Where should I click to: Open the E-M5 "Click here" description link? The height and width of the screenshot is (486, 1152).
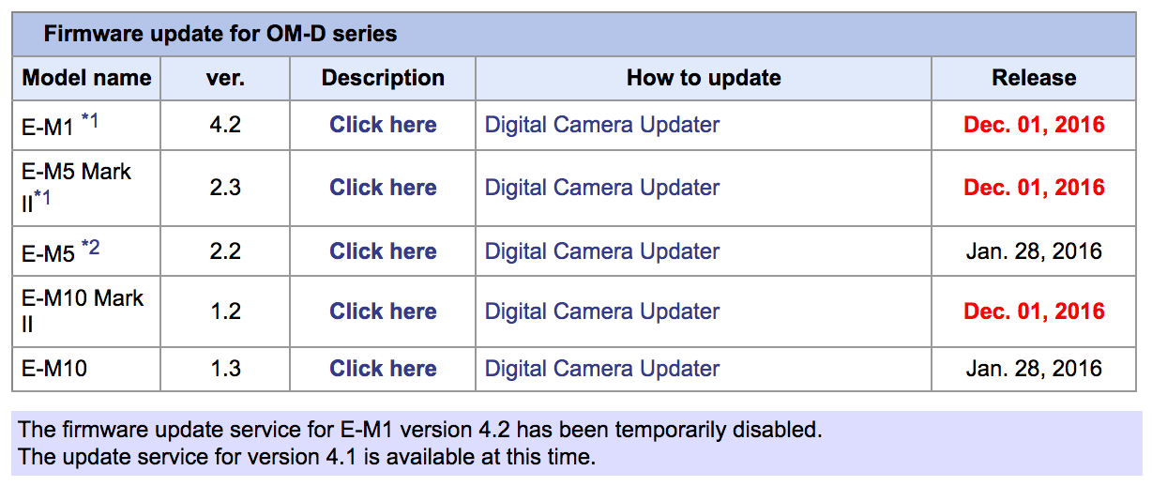pyautogui.click(x=383, y=251)
